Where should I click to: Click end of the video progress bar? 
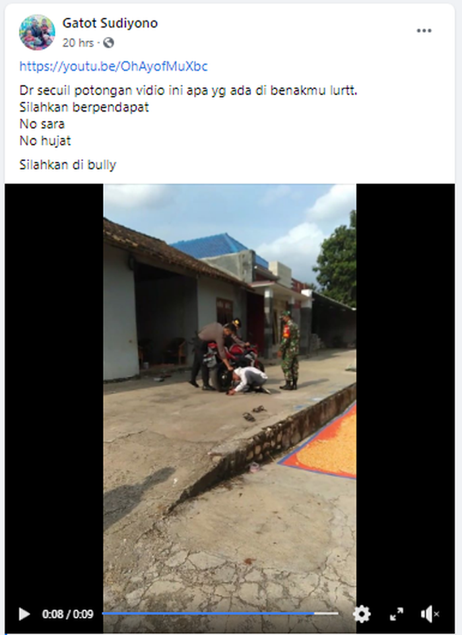pos(337,613)
